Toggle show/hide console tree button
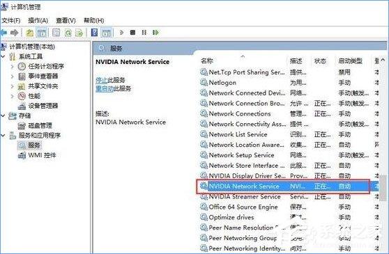389x254 pixels. (x=42, y=33)
